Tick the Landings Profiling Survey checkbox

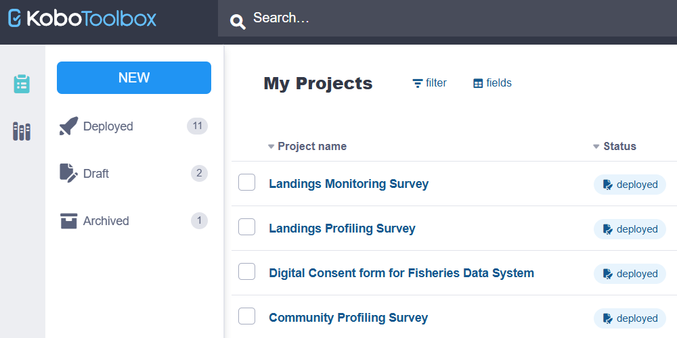pos(247,227)
